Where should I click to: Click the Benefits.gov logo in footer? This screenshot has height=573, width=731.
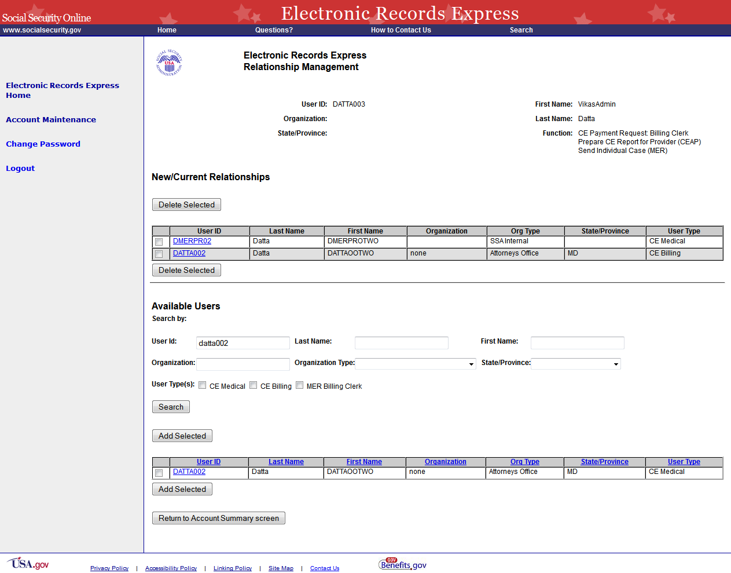403,564
